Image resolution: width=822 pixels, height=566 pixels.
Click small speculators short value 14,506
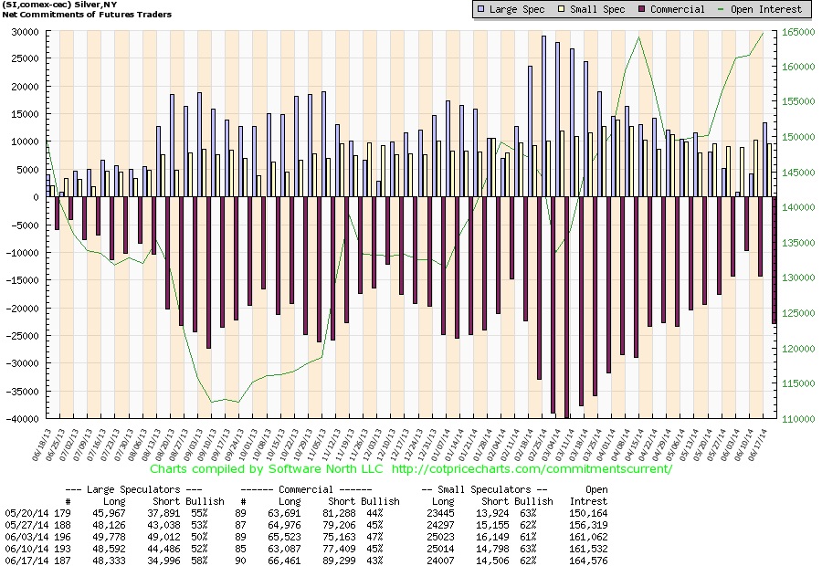[492, 561]
